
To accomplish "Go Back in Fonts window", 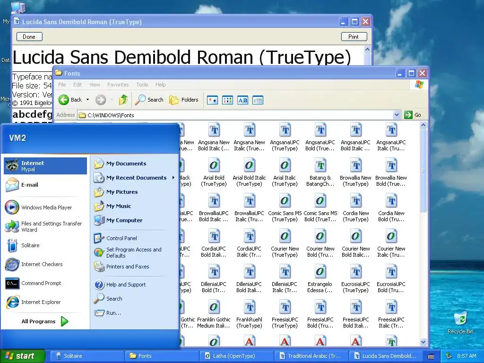I will click(x=70, y=100).
